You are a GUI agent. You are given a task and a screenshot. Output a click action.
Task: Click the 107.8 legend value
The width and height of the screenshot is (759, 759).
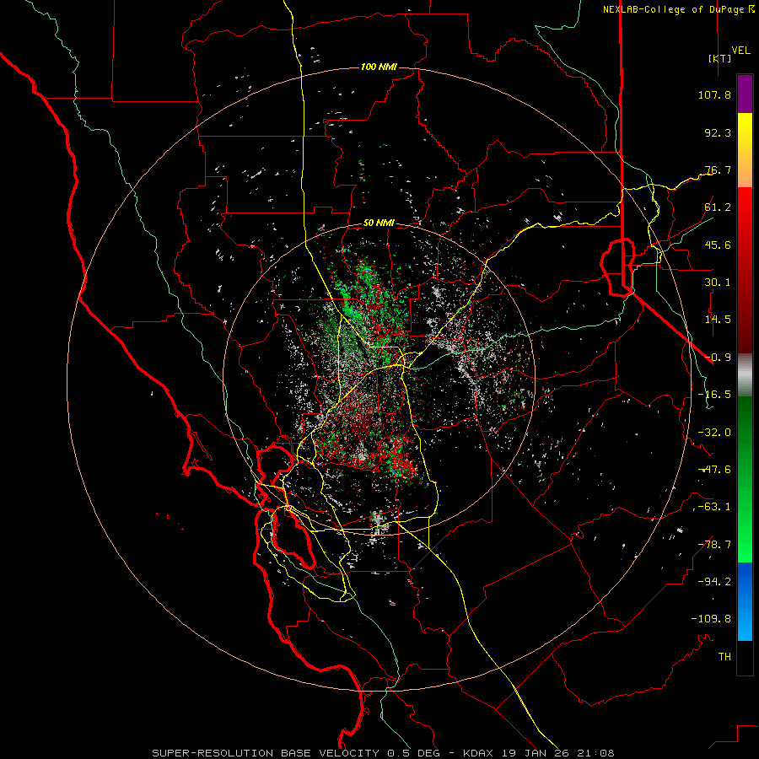pyautogui.click(x=714, y=94)
